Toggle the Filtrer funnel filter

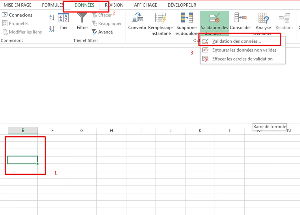pyautogui.click(x=82, y=21)
